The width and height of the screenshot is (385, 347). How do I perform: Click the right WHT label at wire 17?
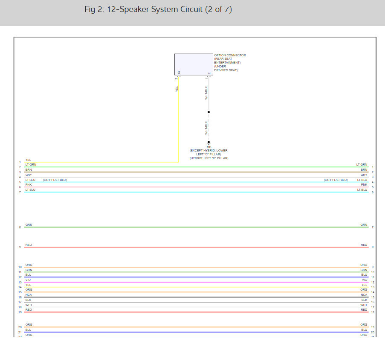click(x=364, y=305)
